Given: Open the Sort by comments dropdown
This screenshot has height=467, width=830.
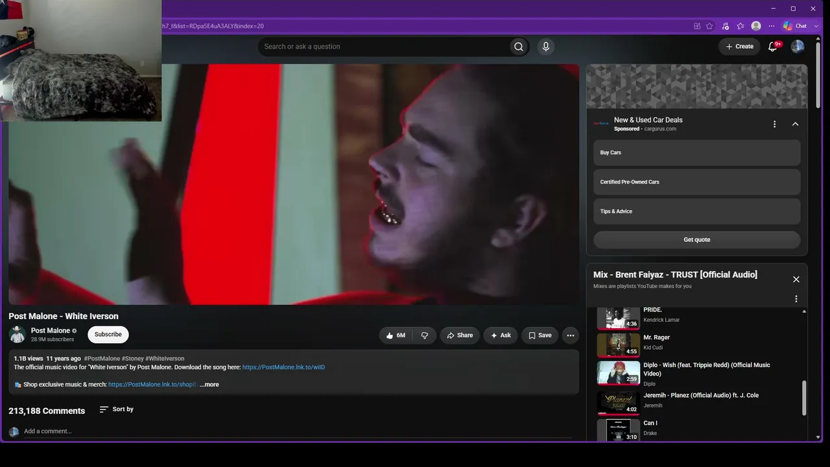Looking at the screenshot, I should (117, 409).
